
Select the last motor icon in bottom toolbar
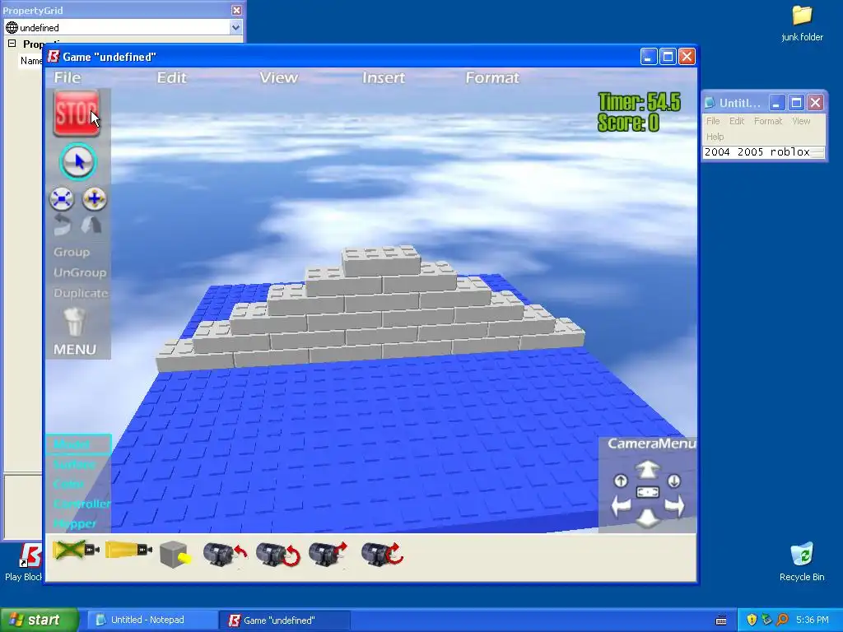382,554
